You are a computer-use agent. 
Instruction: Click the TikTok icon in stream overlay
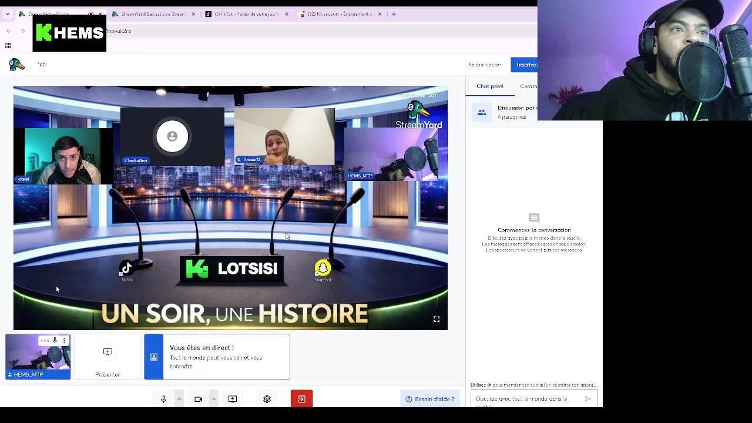(127, 268)
